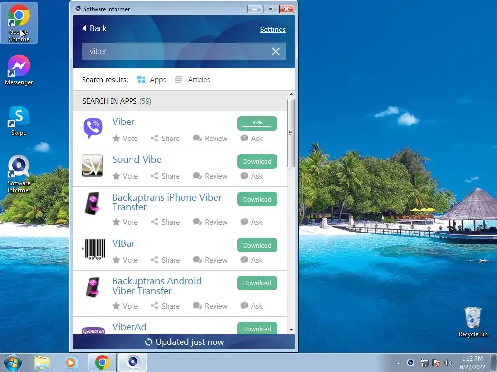Click scrollbar down arrow in results

point(291,330)
